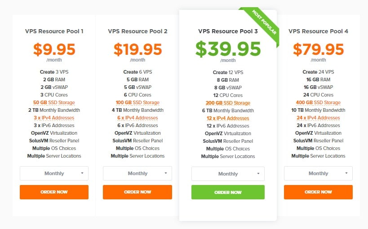Click 3 x IPv4 Addresses link
This screenshot has height=229, width=368.
click(54, 118)
